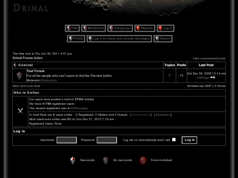238x178 pixels.
Task: Click the crossed swords Who is Online icon
Action: coord(20,111)
